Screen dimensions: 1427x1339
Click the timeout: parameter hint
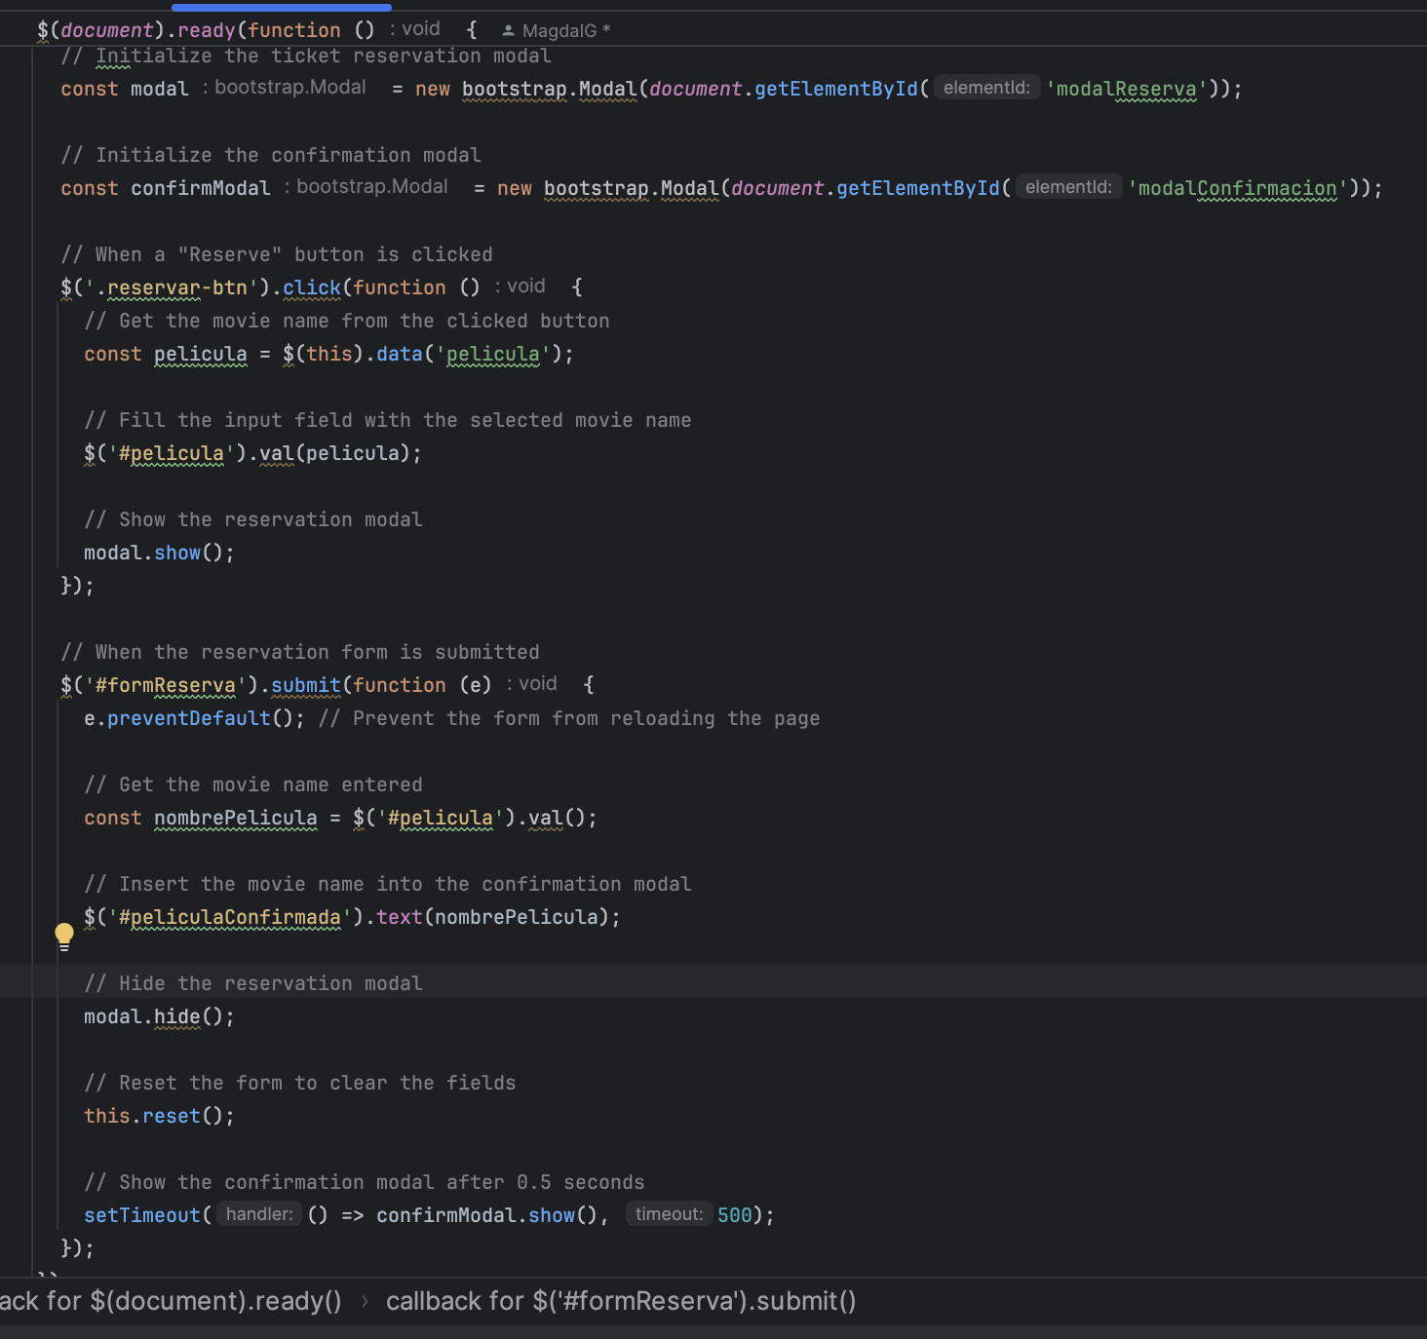[x=669, y=1214]
